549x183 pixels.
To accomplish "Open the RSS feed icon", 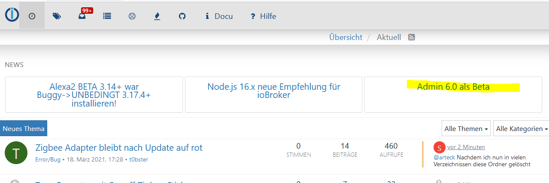I will coord(411,37).
